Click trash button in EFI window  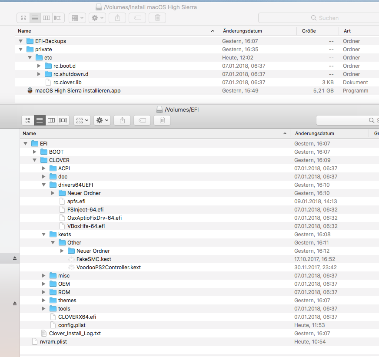pos(162,120)
